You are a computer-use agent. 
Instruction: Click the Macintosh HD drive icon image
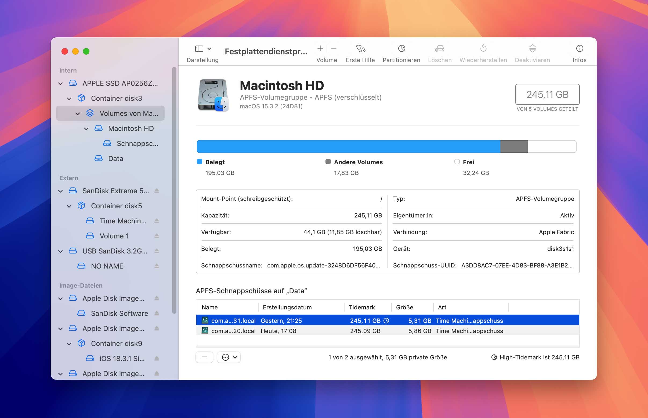(213, 95)
